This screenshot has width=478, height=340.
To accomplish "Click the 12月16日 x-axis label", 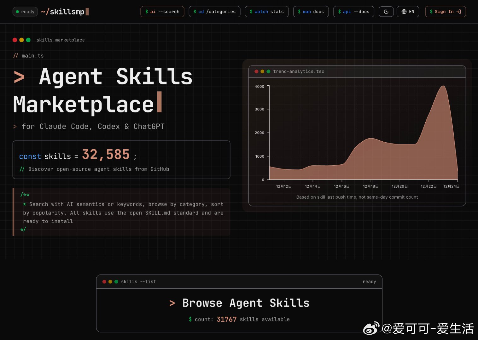I will point(342,186).
